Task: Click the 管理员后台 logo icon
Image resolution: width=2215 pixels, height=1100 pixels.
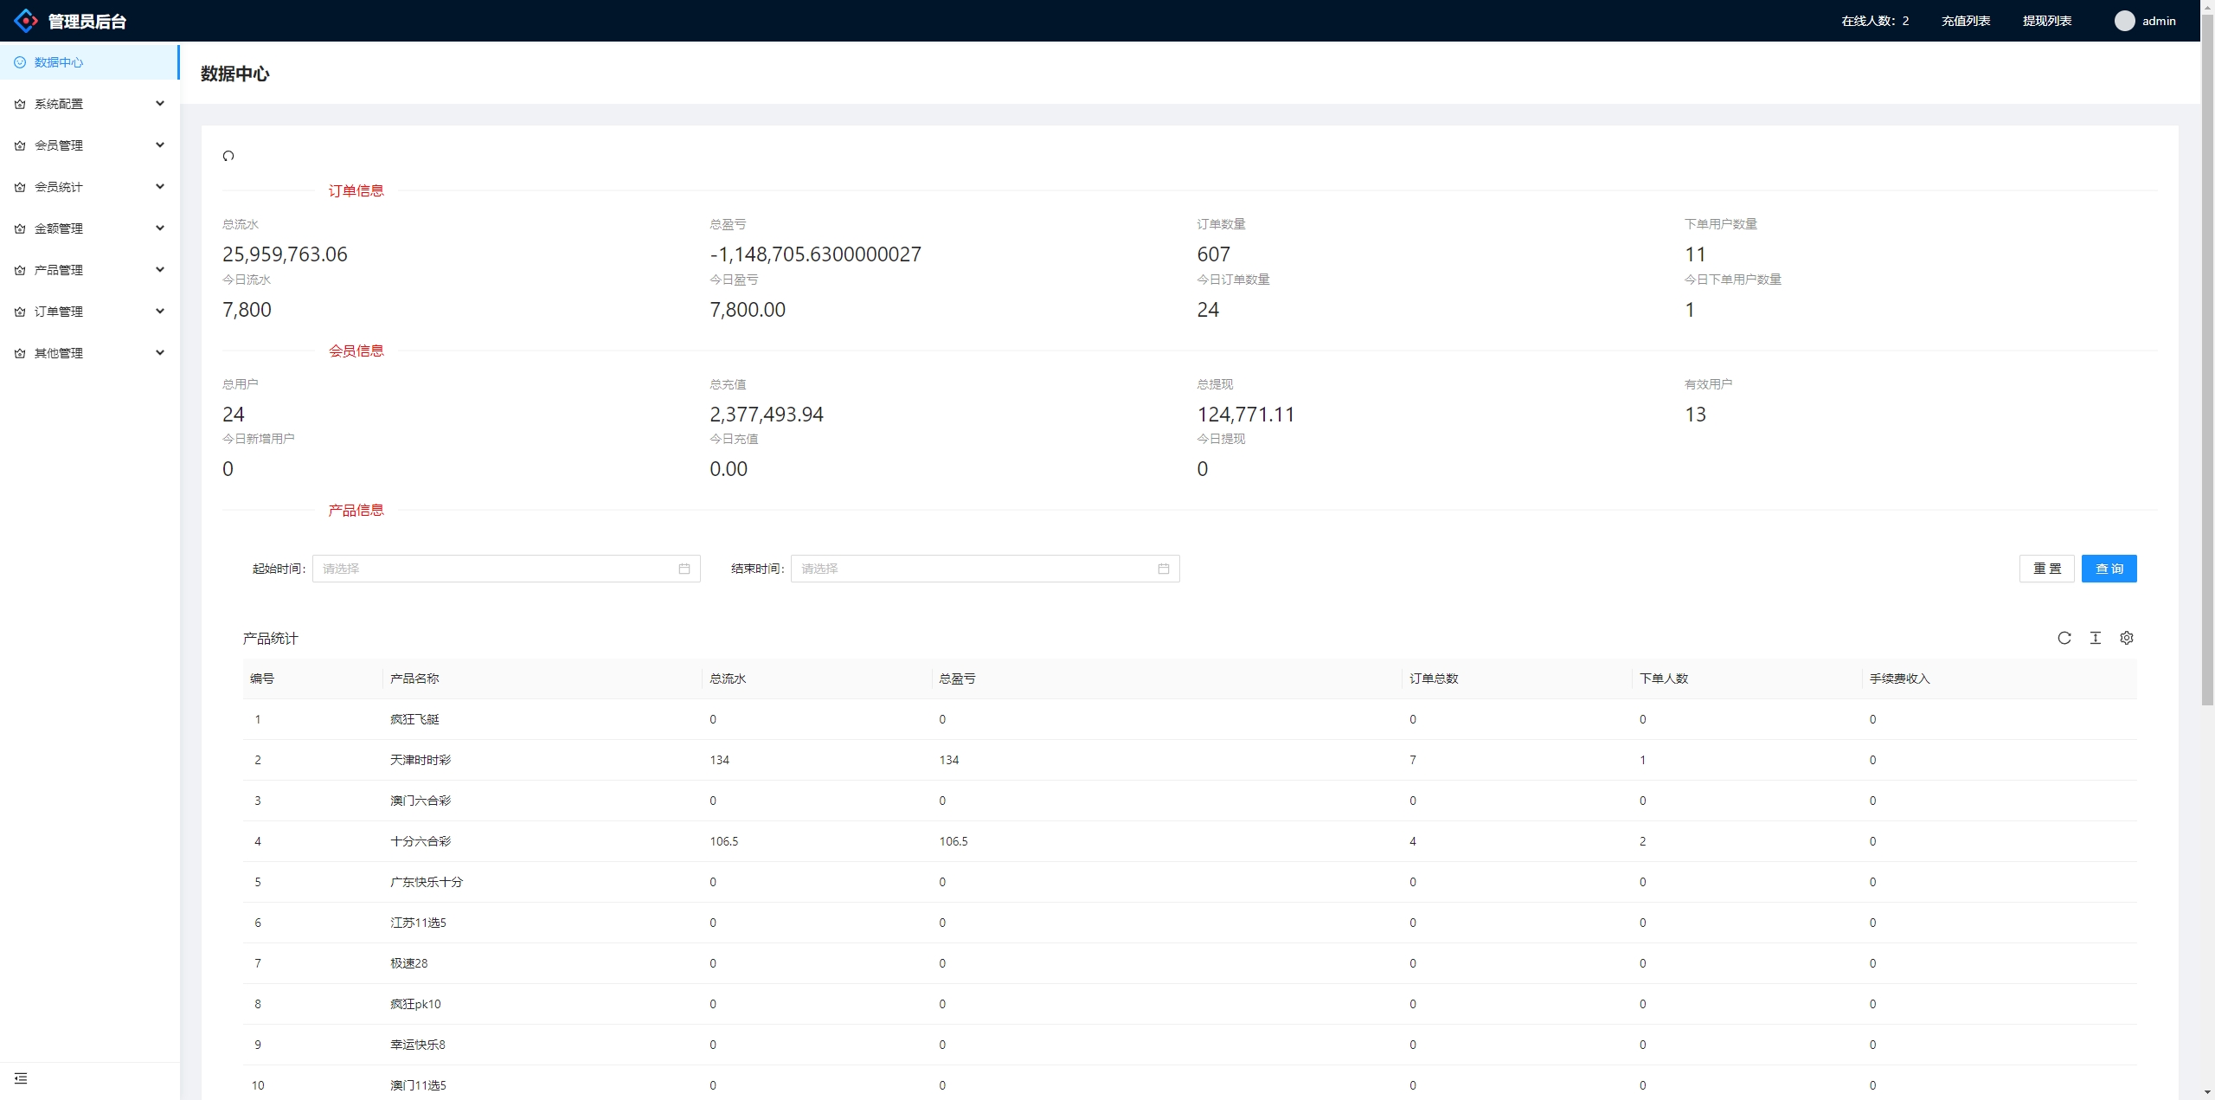Action: 26,21
